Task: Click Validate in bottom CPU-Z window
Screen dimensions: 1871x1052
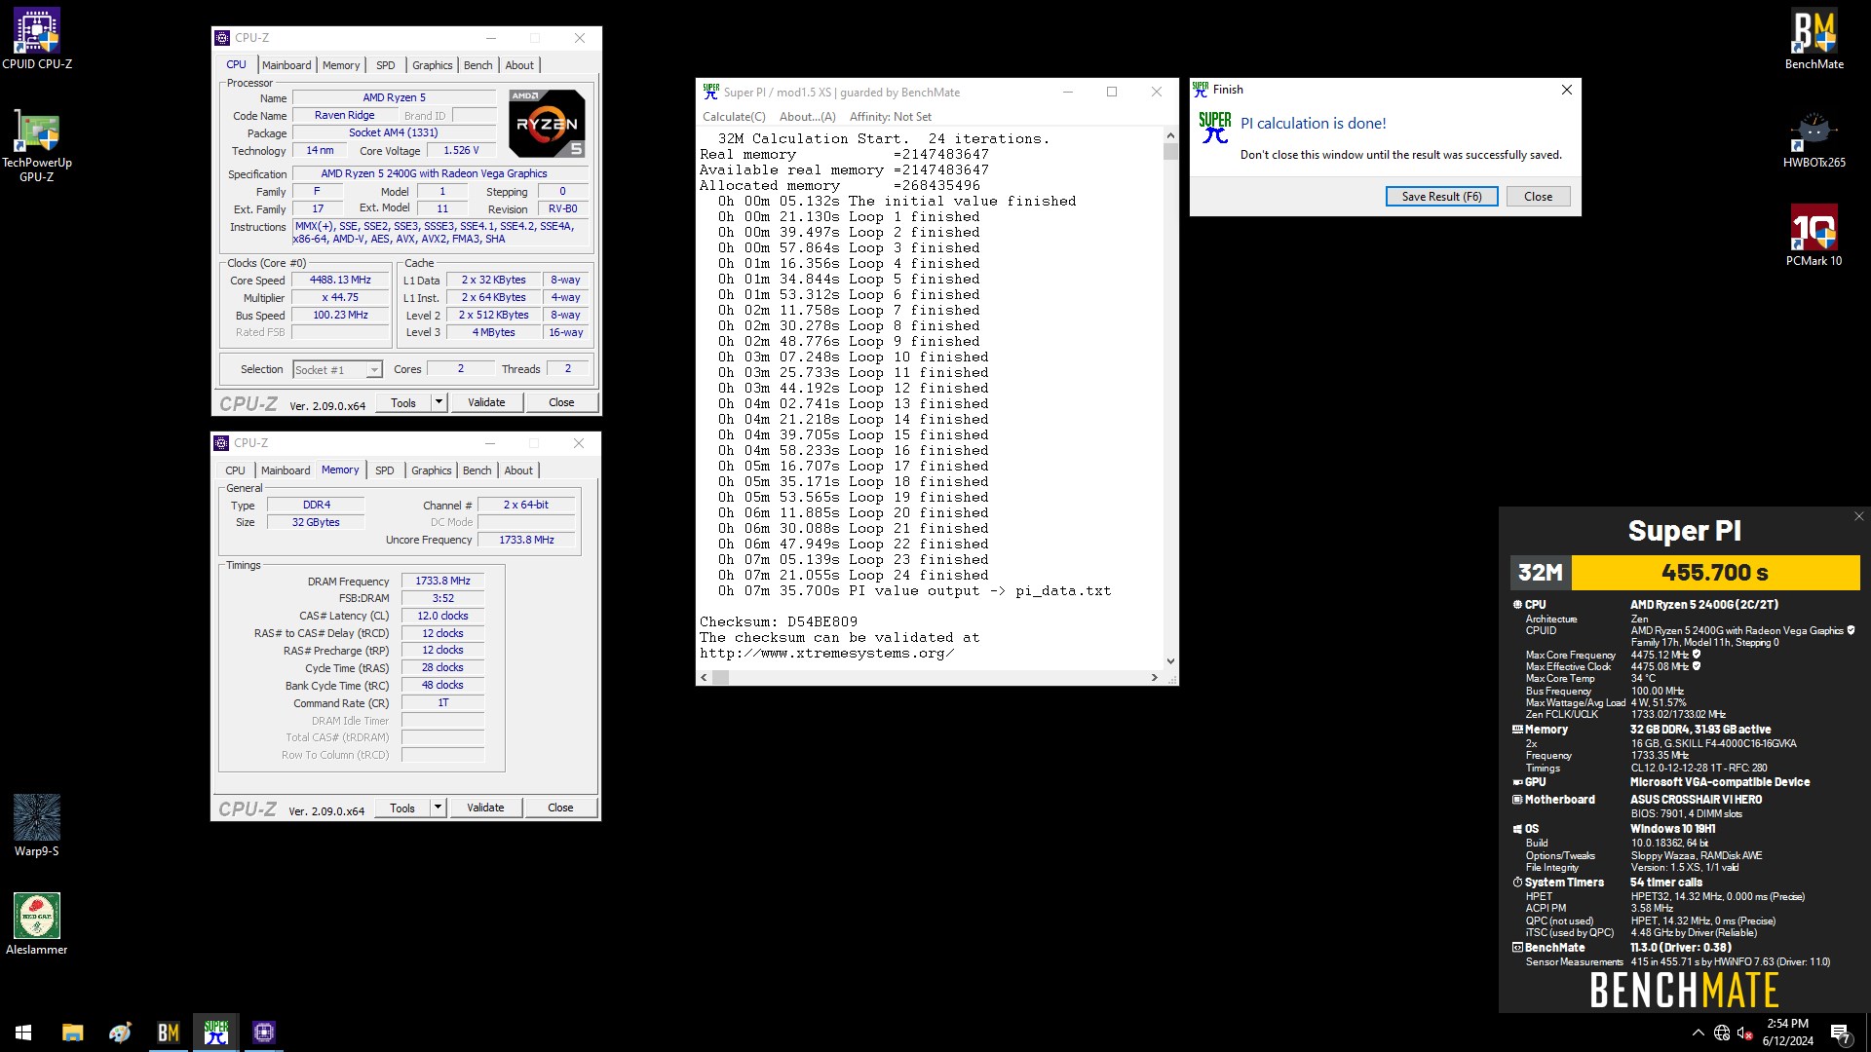Action: (485, 808)
